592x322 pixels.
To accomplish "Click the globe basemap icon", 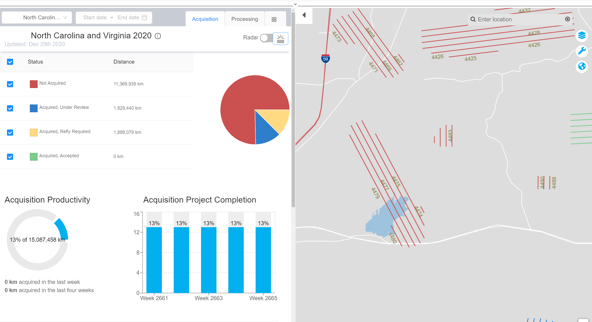I will 582,66.
